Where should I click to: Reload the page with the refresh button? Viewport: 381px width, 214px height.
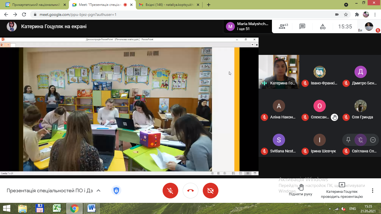click(24, 14)
